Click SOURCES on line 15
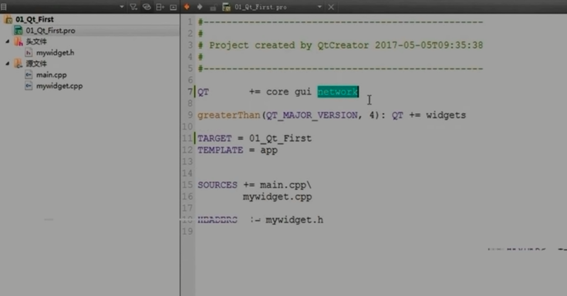Viewport: 567px width, 296px height. pyautogui.click(x=217, y=185)
